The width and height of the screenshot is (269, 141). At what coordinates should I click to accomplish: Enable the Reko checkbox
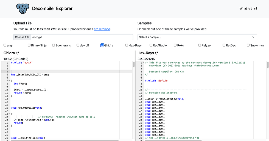(175, 45)
